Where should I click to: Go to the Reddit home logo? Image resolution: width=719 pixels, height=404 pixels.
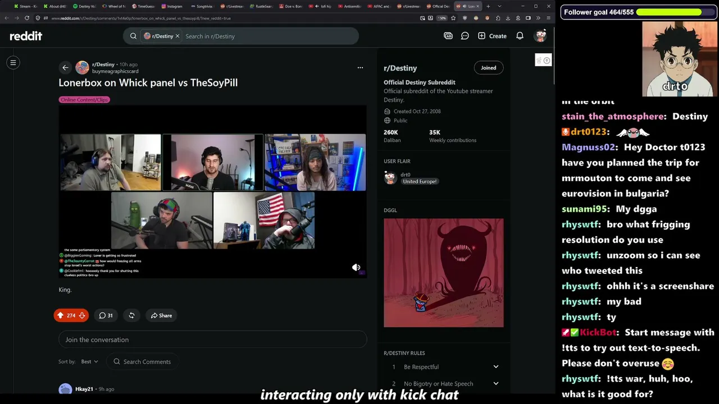26,36
